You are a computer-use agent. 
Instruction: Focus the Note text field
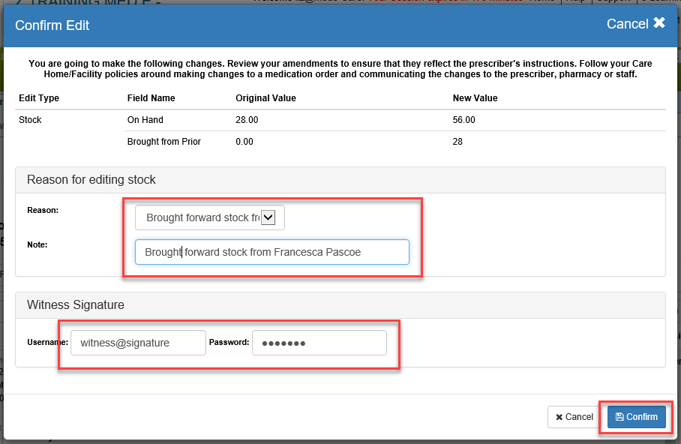[x=271, y=252]
